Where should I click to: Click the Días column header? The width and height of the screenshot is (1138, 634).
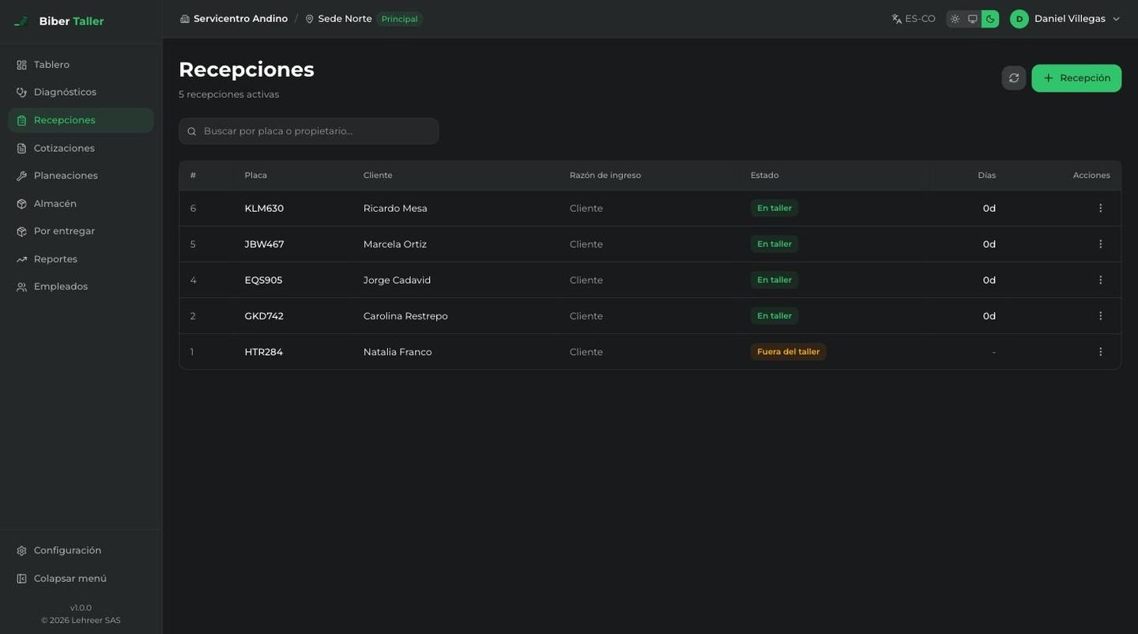coord(986,175)
